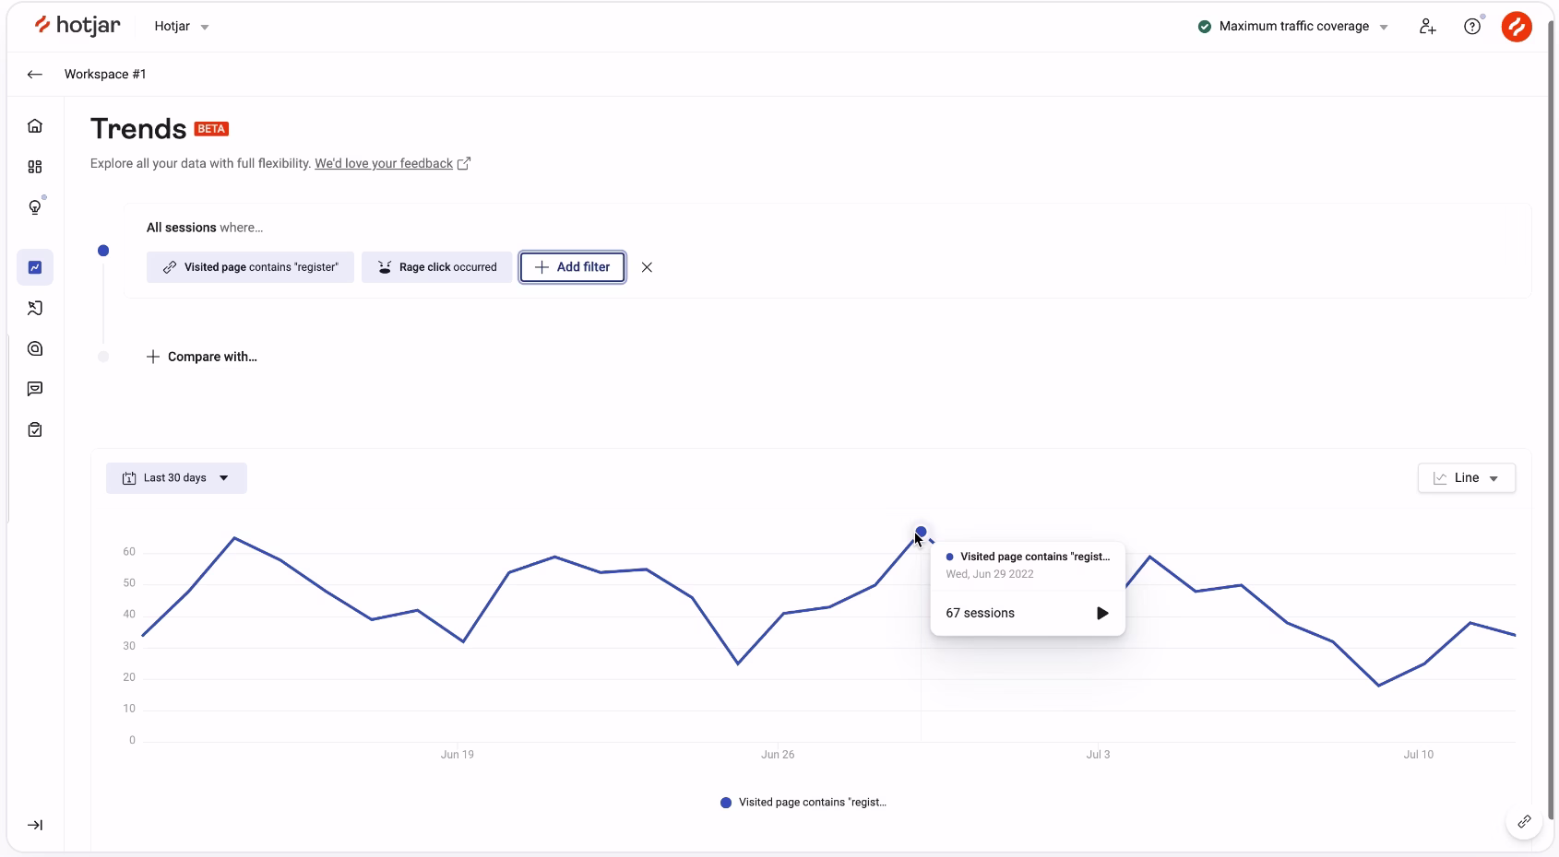Click the Add filter button

pos(572,267)
